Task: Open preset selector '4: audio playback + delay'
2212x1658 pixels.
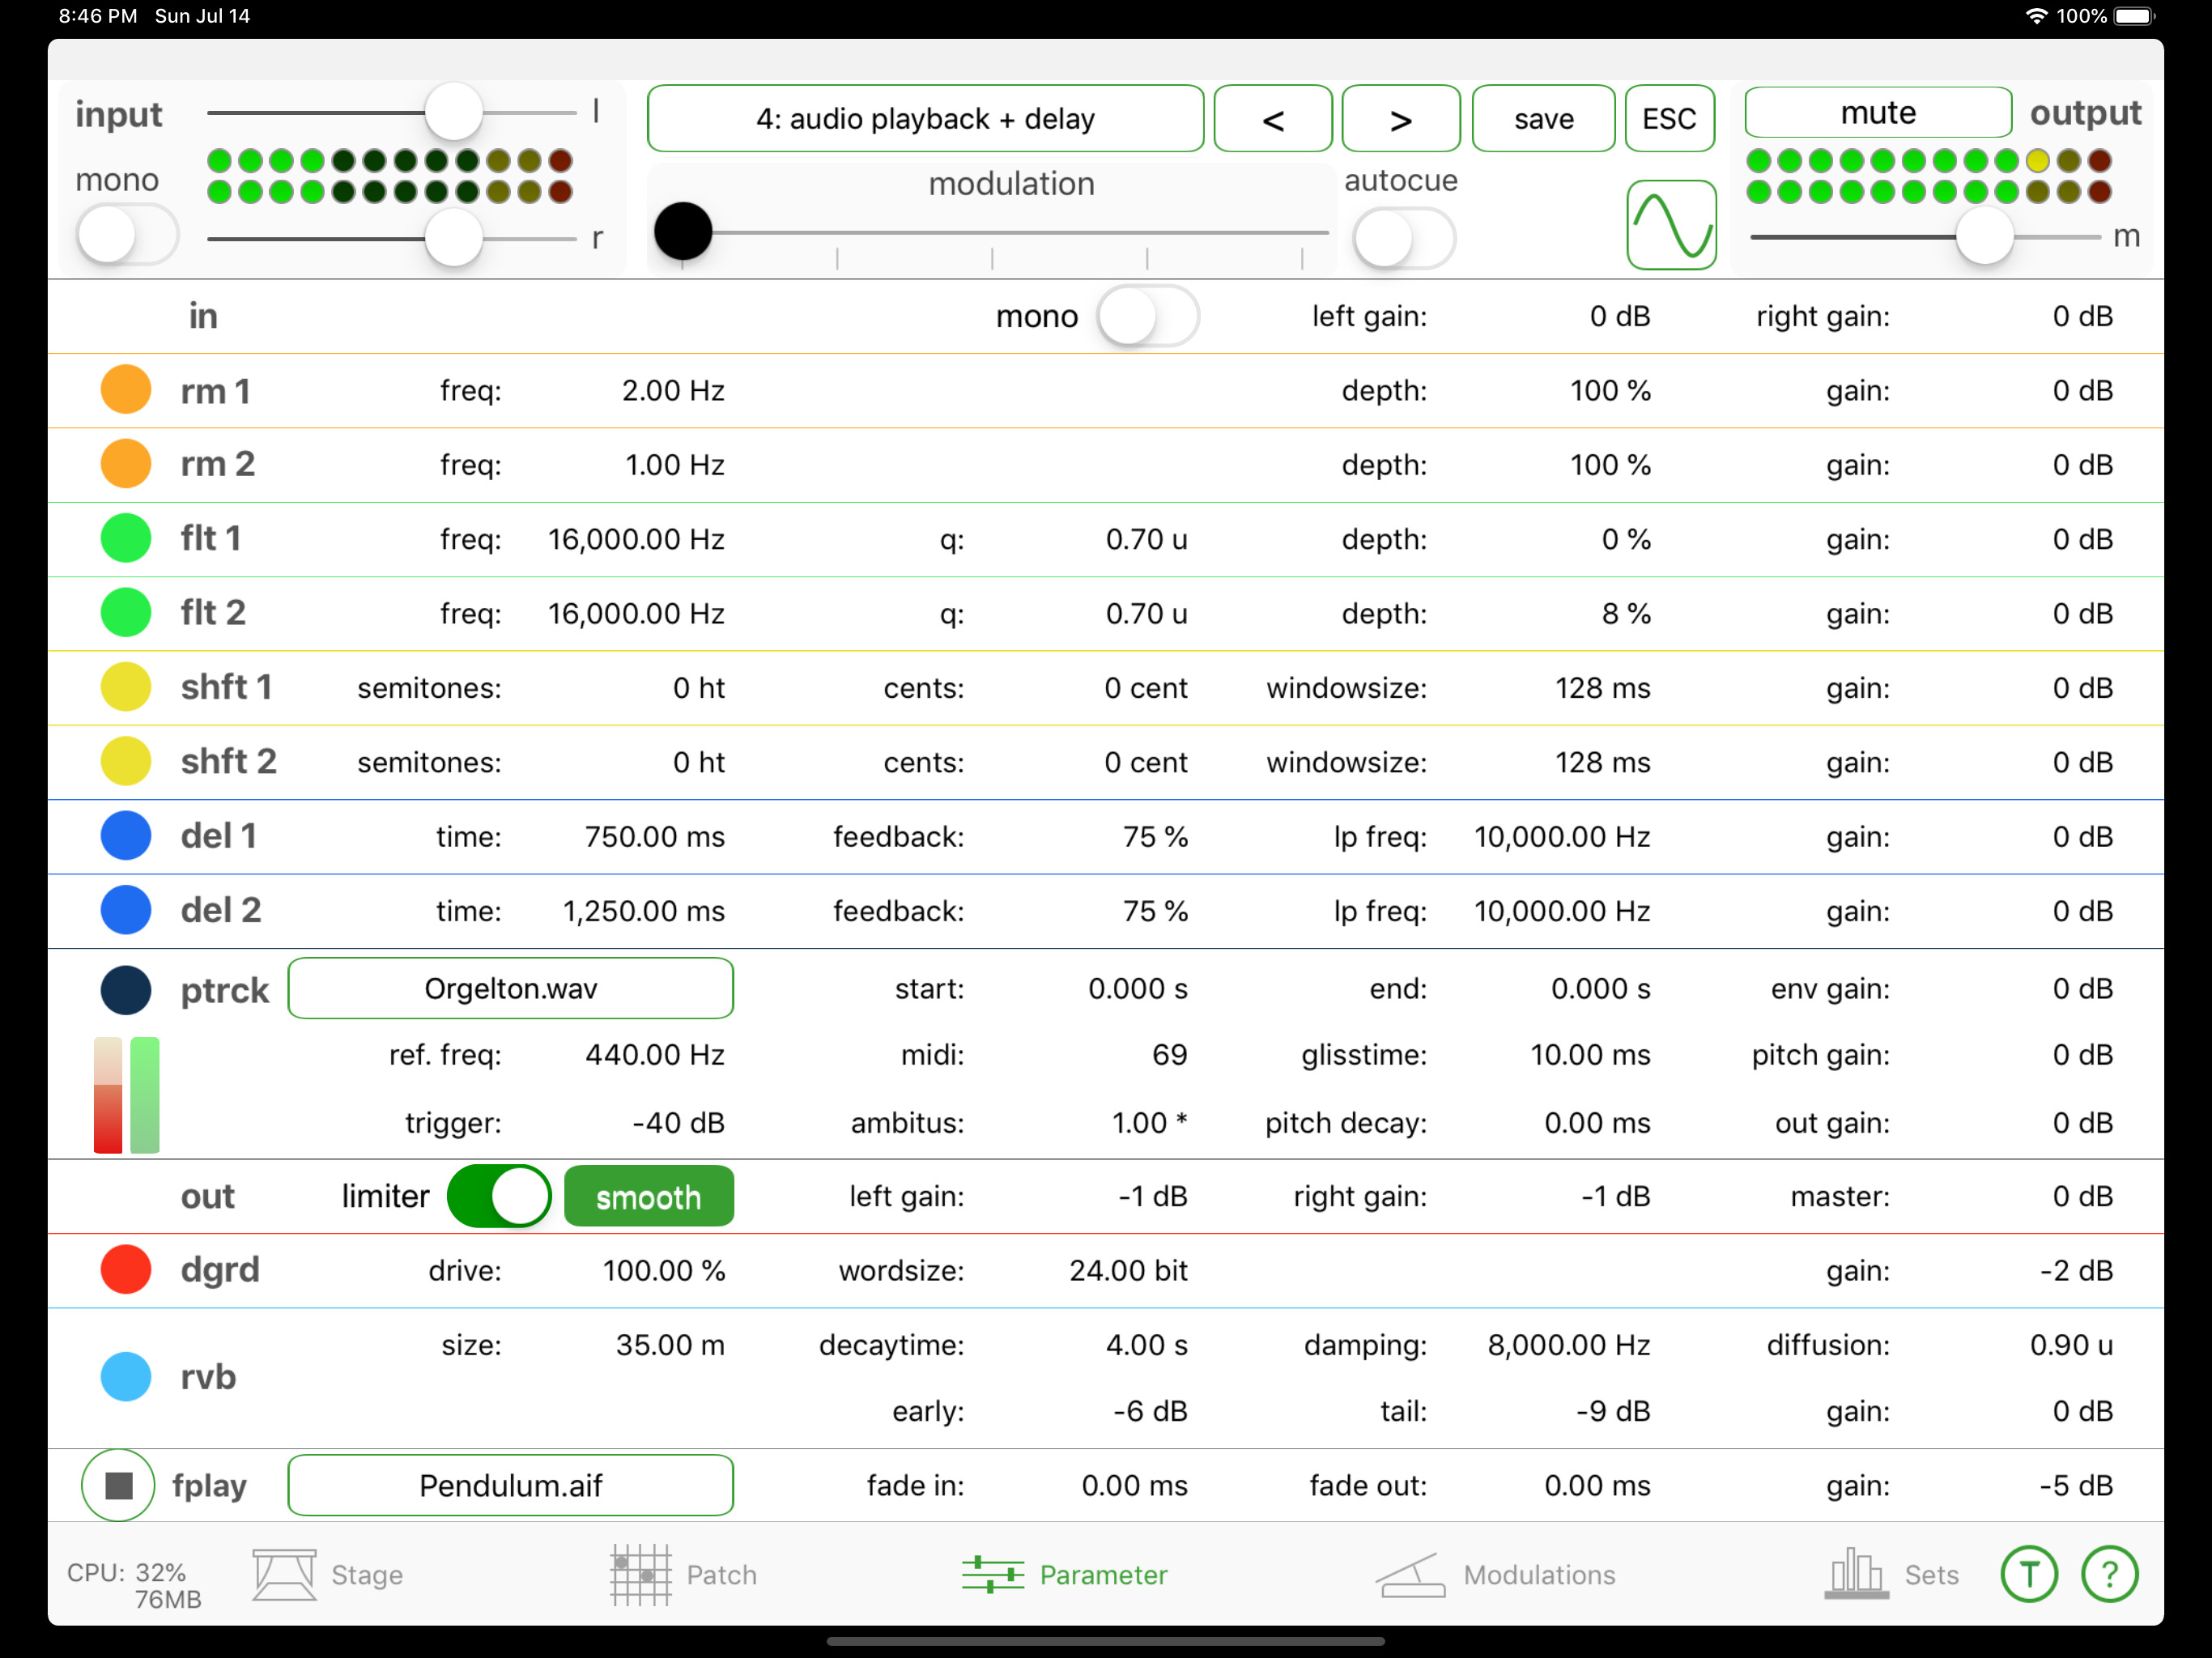Action: [x=925, y=119]
